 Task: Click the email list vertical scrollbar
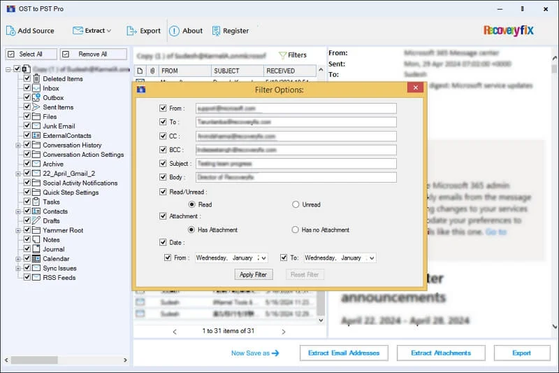(x=321, y=304)
